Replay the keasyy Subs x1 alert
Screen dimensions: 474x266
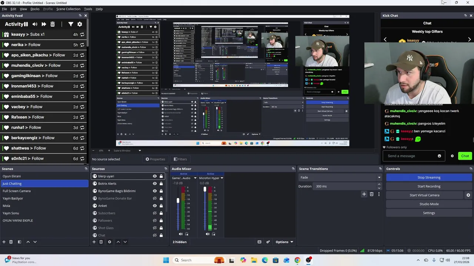point(82,34)
